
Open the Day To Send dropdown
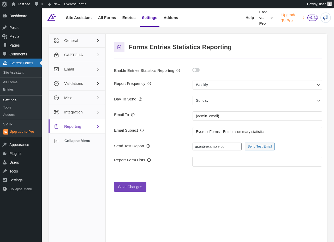point(257,100)
